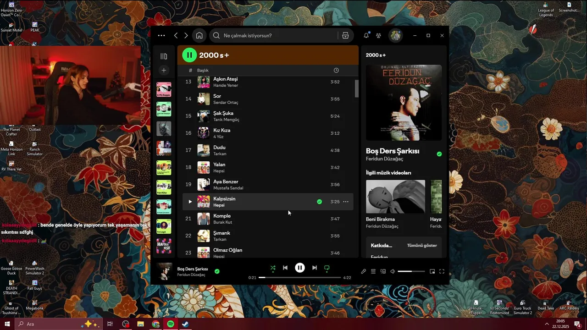Image resolution: width=587 pixels, height=330 pixels.
Task: Click Tümünü göster in credits section
Action: click(422, 246)
